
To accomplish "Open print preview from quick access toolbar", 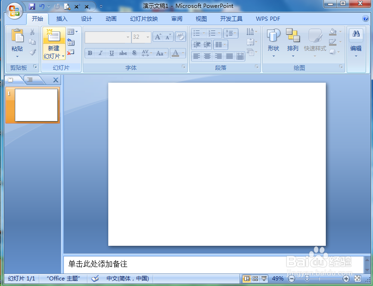I will tap(67, 6).
